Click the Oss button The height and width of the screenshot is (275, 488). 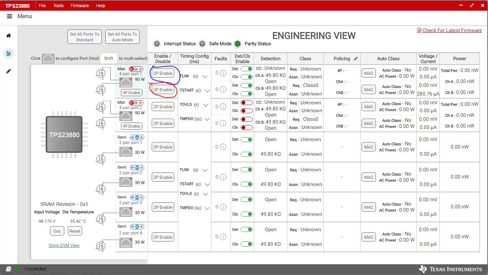[57, 231]
